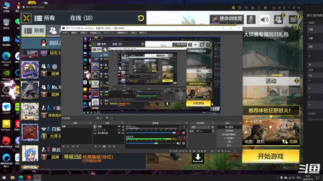The image size is (323, 181).
Task: Click 工作室模式 studio mode button
Action: (x=229, y=138)
